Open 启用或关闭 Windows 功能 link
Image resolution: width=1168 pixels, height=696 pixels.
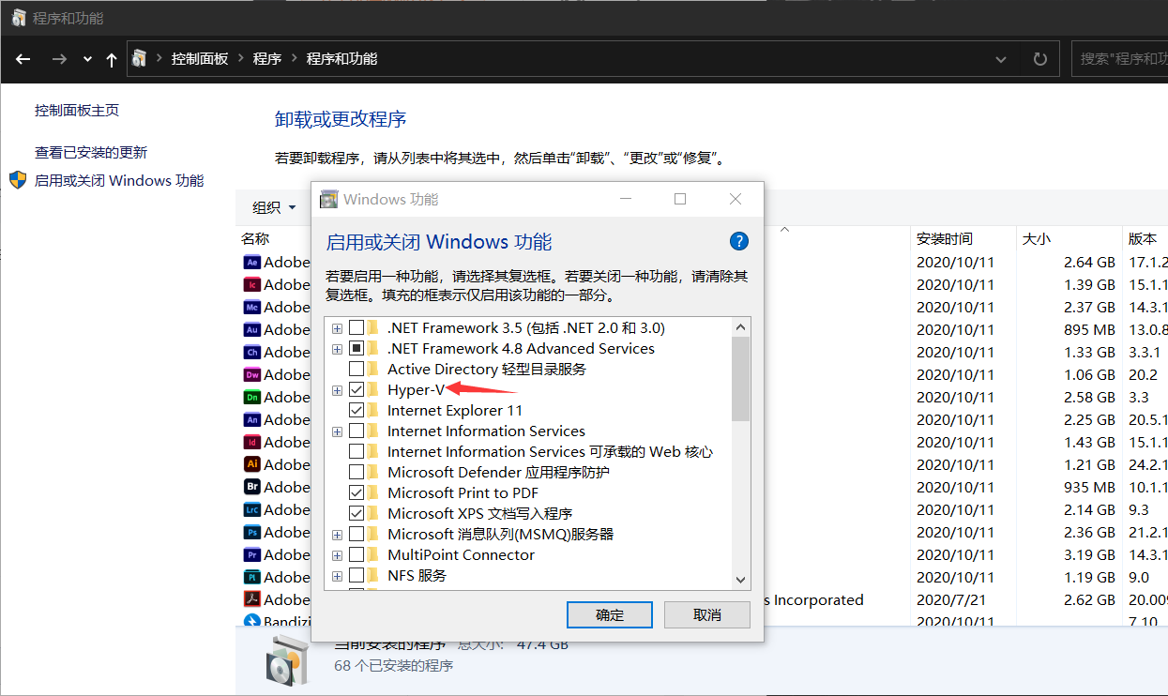[119, 180]
